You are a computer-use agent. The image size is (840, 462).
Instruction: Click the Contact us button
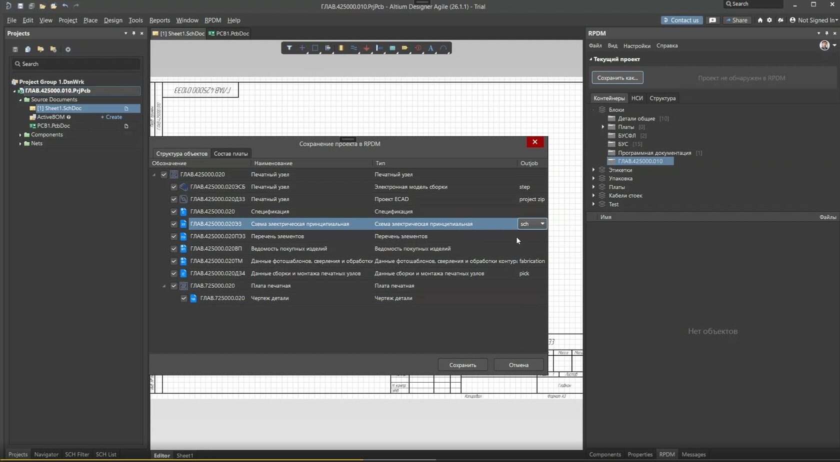(681, 20)
